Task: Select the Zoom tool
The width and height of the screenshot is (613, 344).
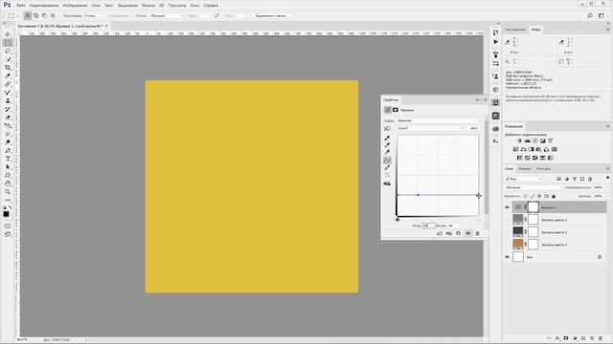Action: [x=8, y=192]
